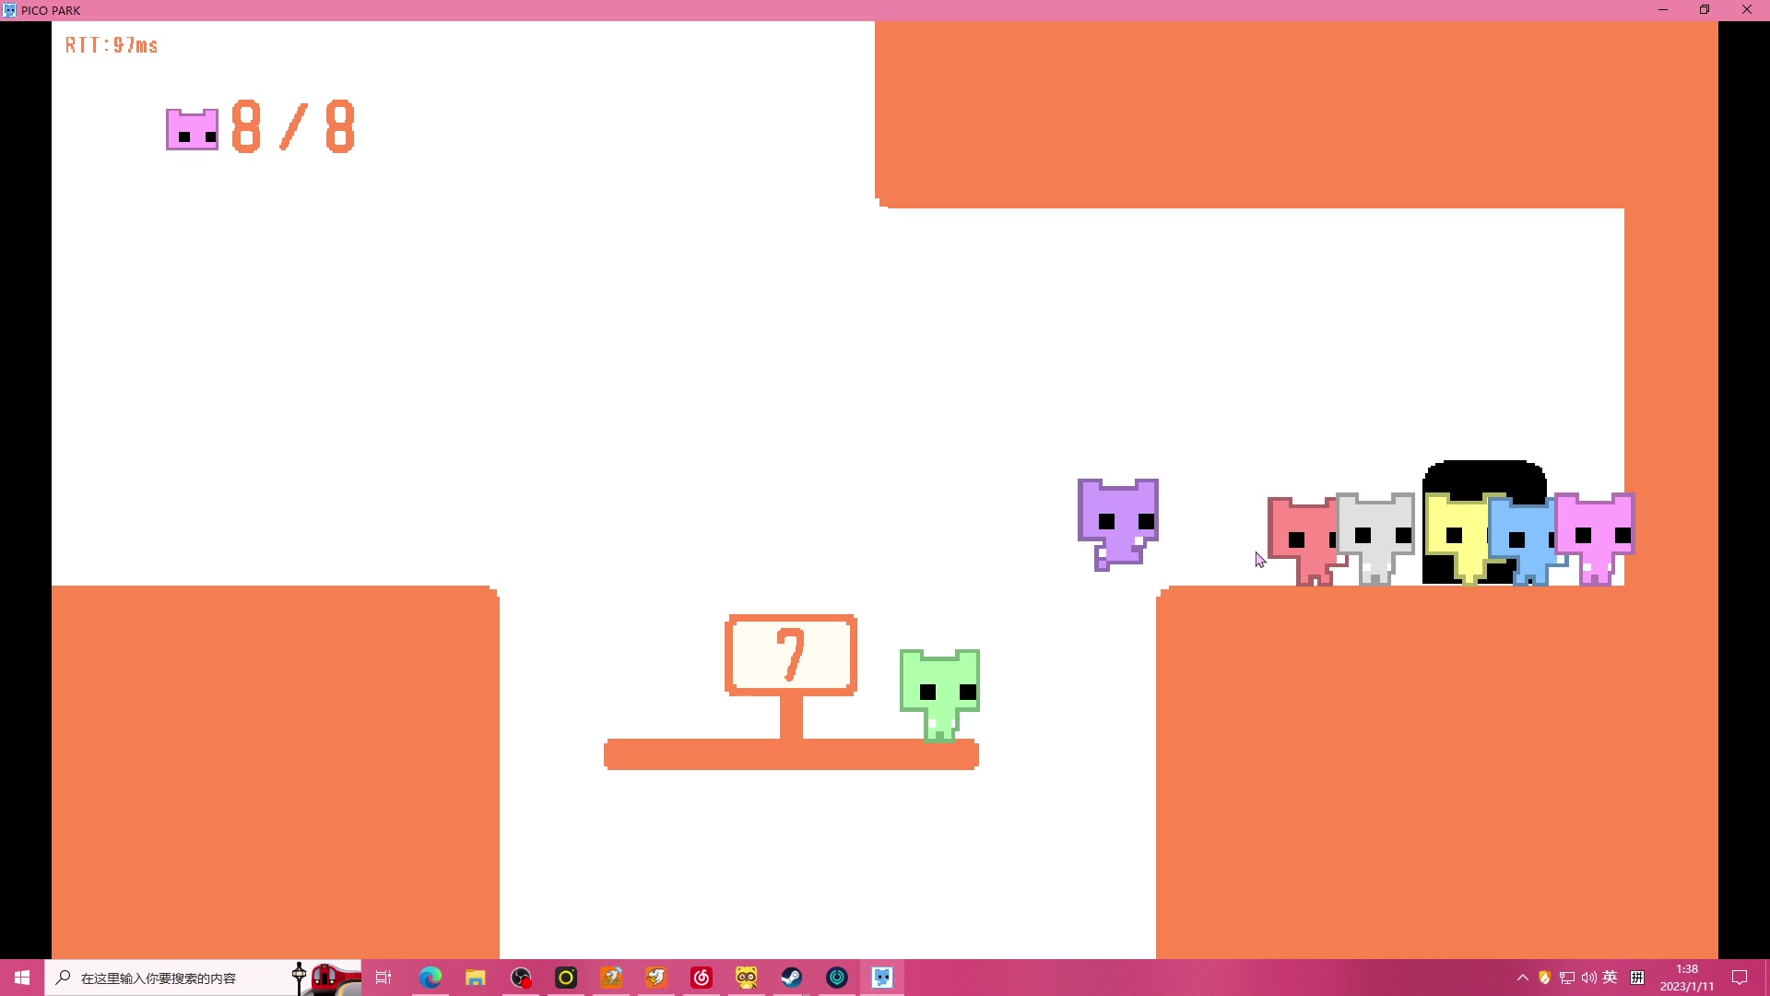Image resolution: width=1770 pixels, height=996 pixels.
Task: Click the PICO PARK title bar icon
Action: (9, 10)
